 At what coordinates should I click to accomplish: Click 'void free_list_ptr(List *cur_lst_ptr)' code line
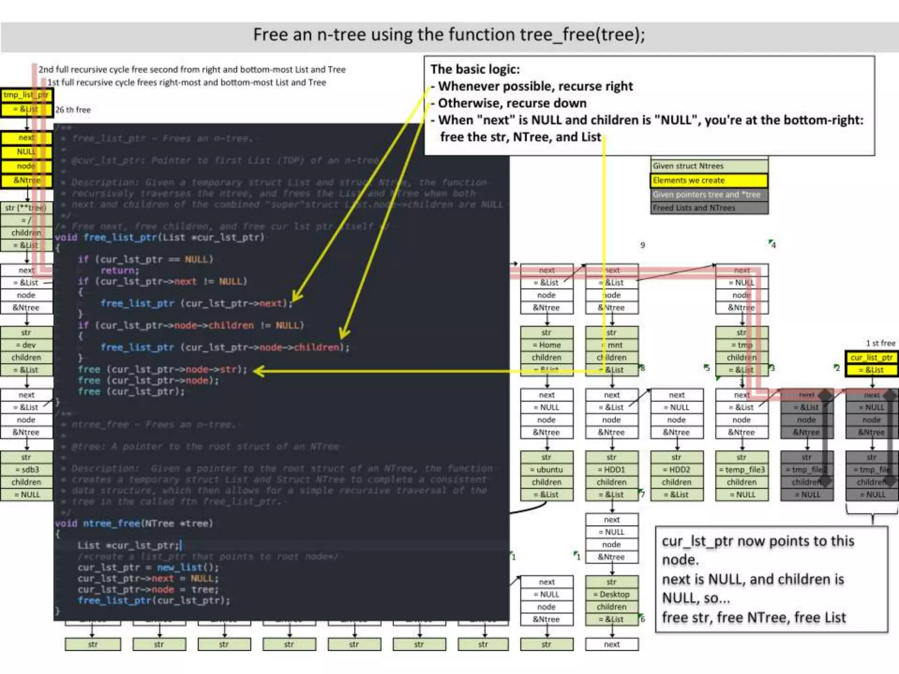coord(160,237)
